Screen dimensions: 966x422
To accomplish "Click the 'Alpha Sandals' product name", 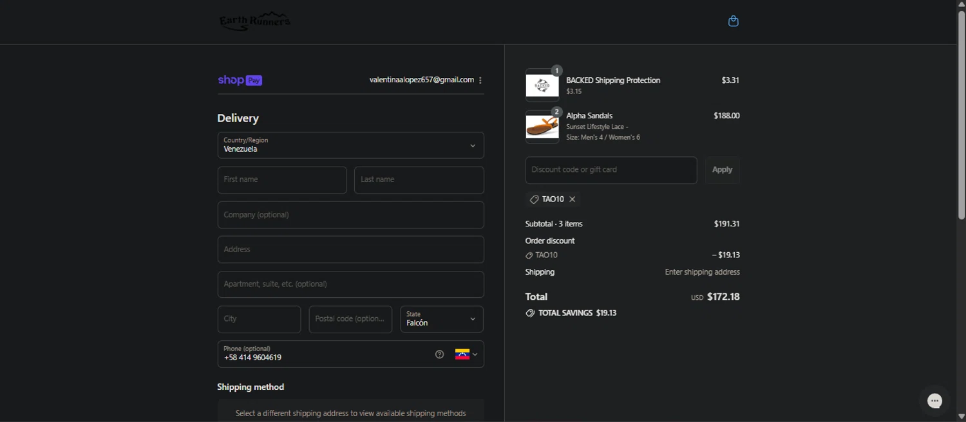I will (589, 116).
